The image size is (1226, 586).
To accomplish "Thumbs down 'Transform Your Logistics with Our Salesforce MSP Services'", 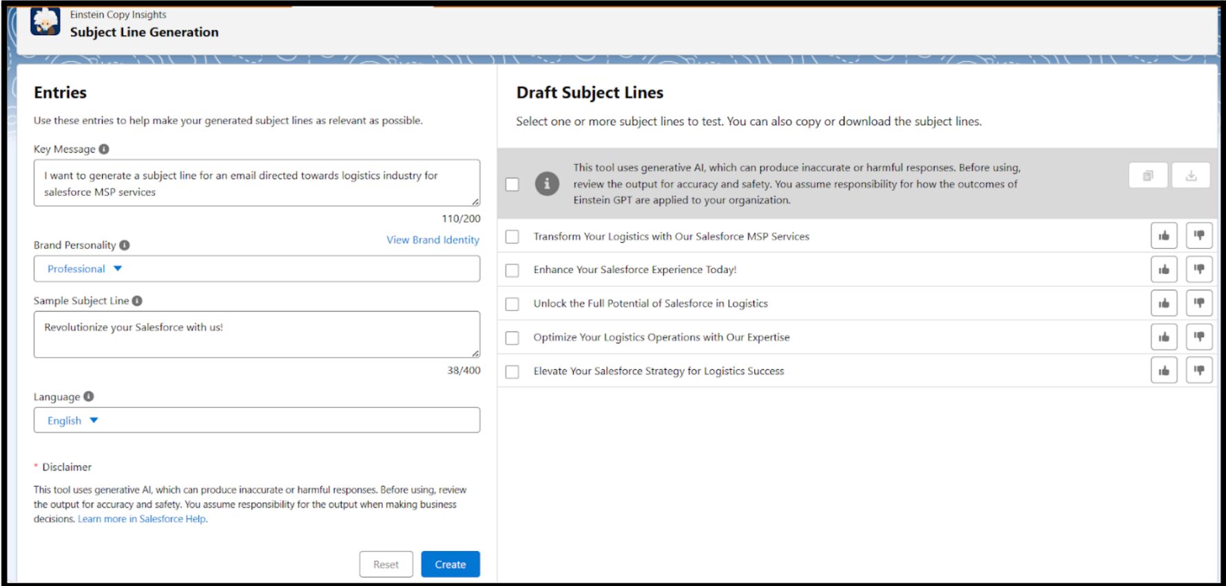I will 1199,236.
